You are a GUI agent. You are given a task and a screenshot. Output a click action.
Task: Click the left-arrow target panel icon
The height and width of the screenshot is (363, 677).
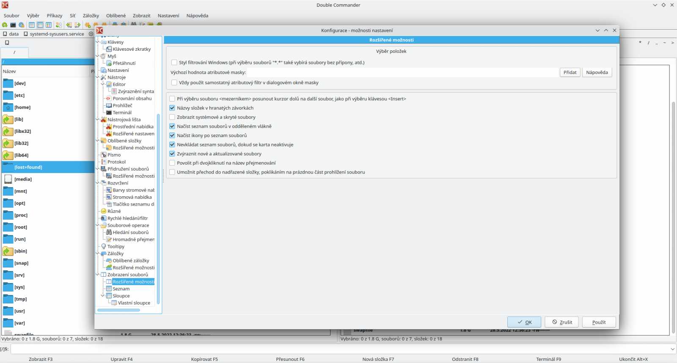(69, 25)
